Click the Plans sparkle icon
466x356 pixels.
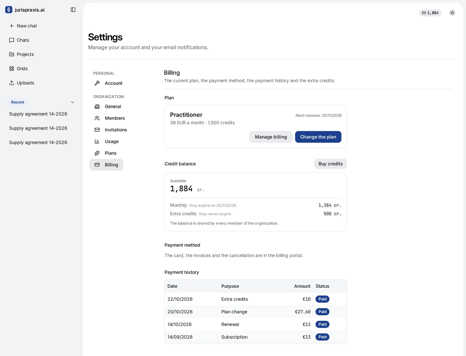coord(97,153)
